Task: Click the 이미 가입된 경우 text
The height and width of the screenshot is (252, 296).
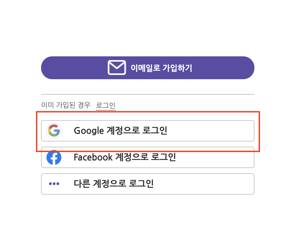Action: (66, 105)
